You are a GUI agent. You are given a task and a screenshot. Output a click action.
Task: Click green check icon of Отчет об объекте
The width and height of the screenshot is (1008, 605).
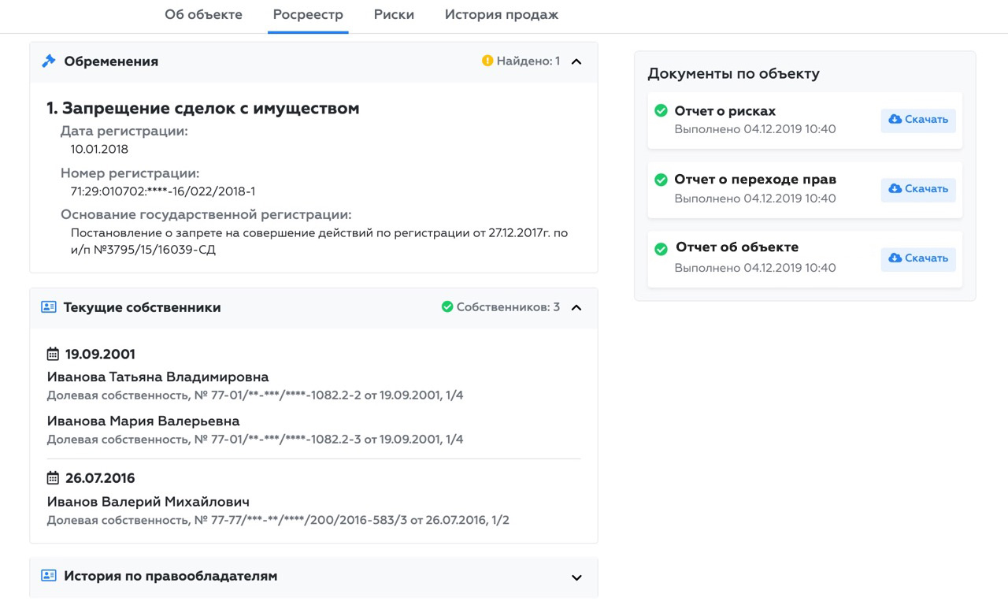[x=661, y=249]
